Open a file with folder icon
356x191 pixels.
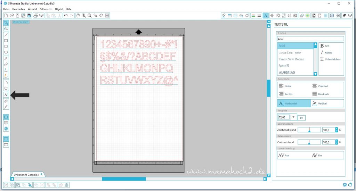click(11, 15)
